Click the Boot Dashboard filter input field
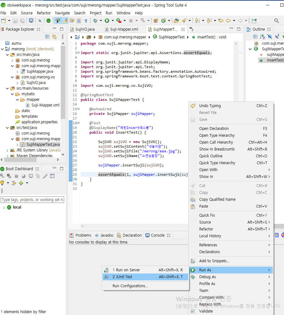The height and width of the screenshot is (315, 284). point(33,200)
